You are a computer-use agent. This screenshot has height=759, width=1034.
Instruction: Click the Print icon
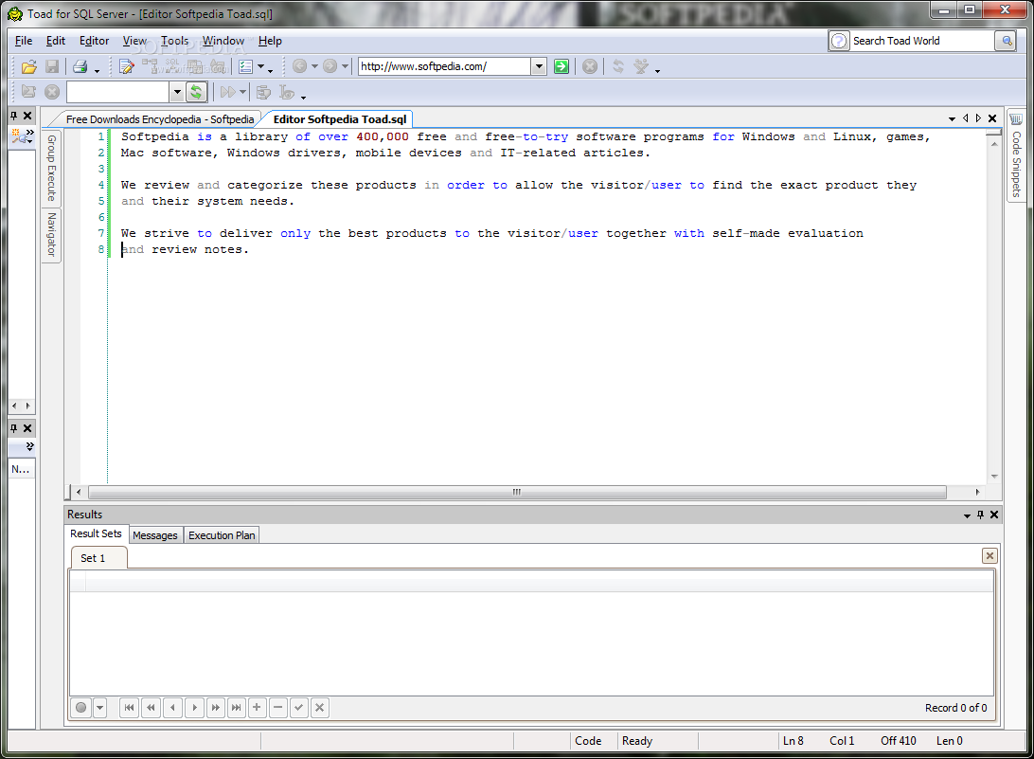point(80,66)
